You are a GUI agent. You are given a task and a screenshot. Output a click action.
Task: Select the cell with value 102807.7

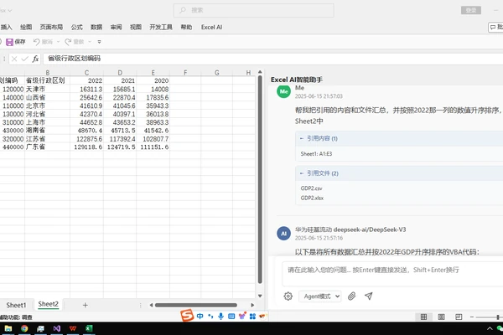click(x=153, y=139)
